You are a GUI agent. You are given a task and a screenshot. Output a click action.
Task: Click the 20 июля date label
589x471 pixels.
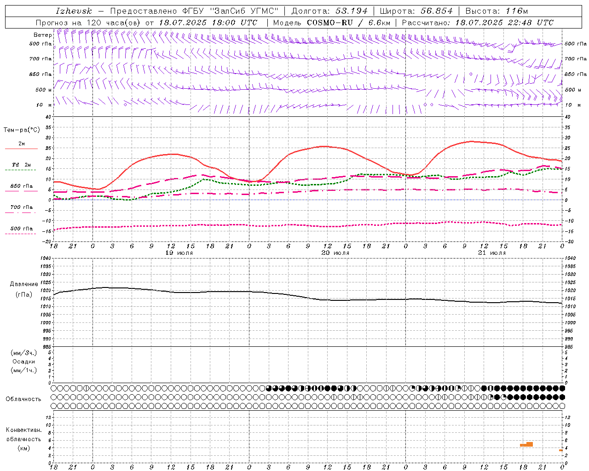click(x=335, y=253)
